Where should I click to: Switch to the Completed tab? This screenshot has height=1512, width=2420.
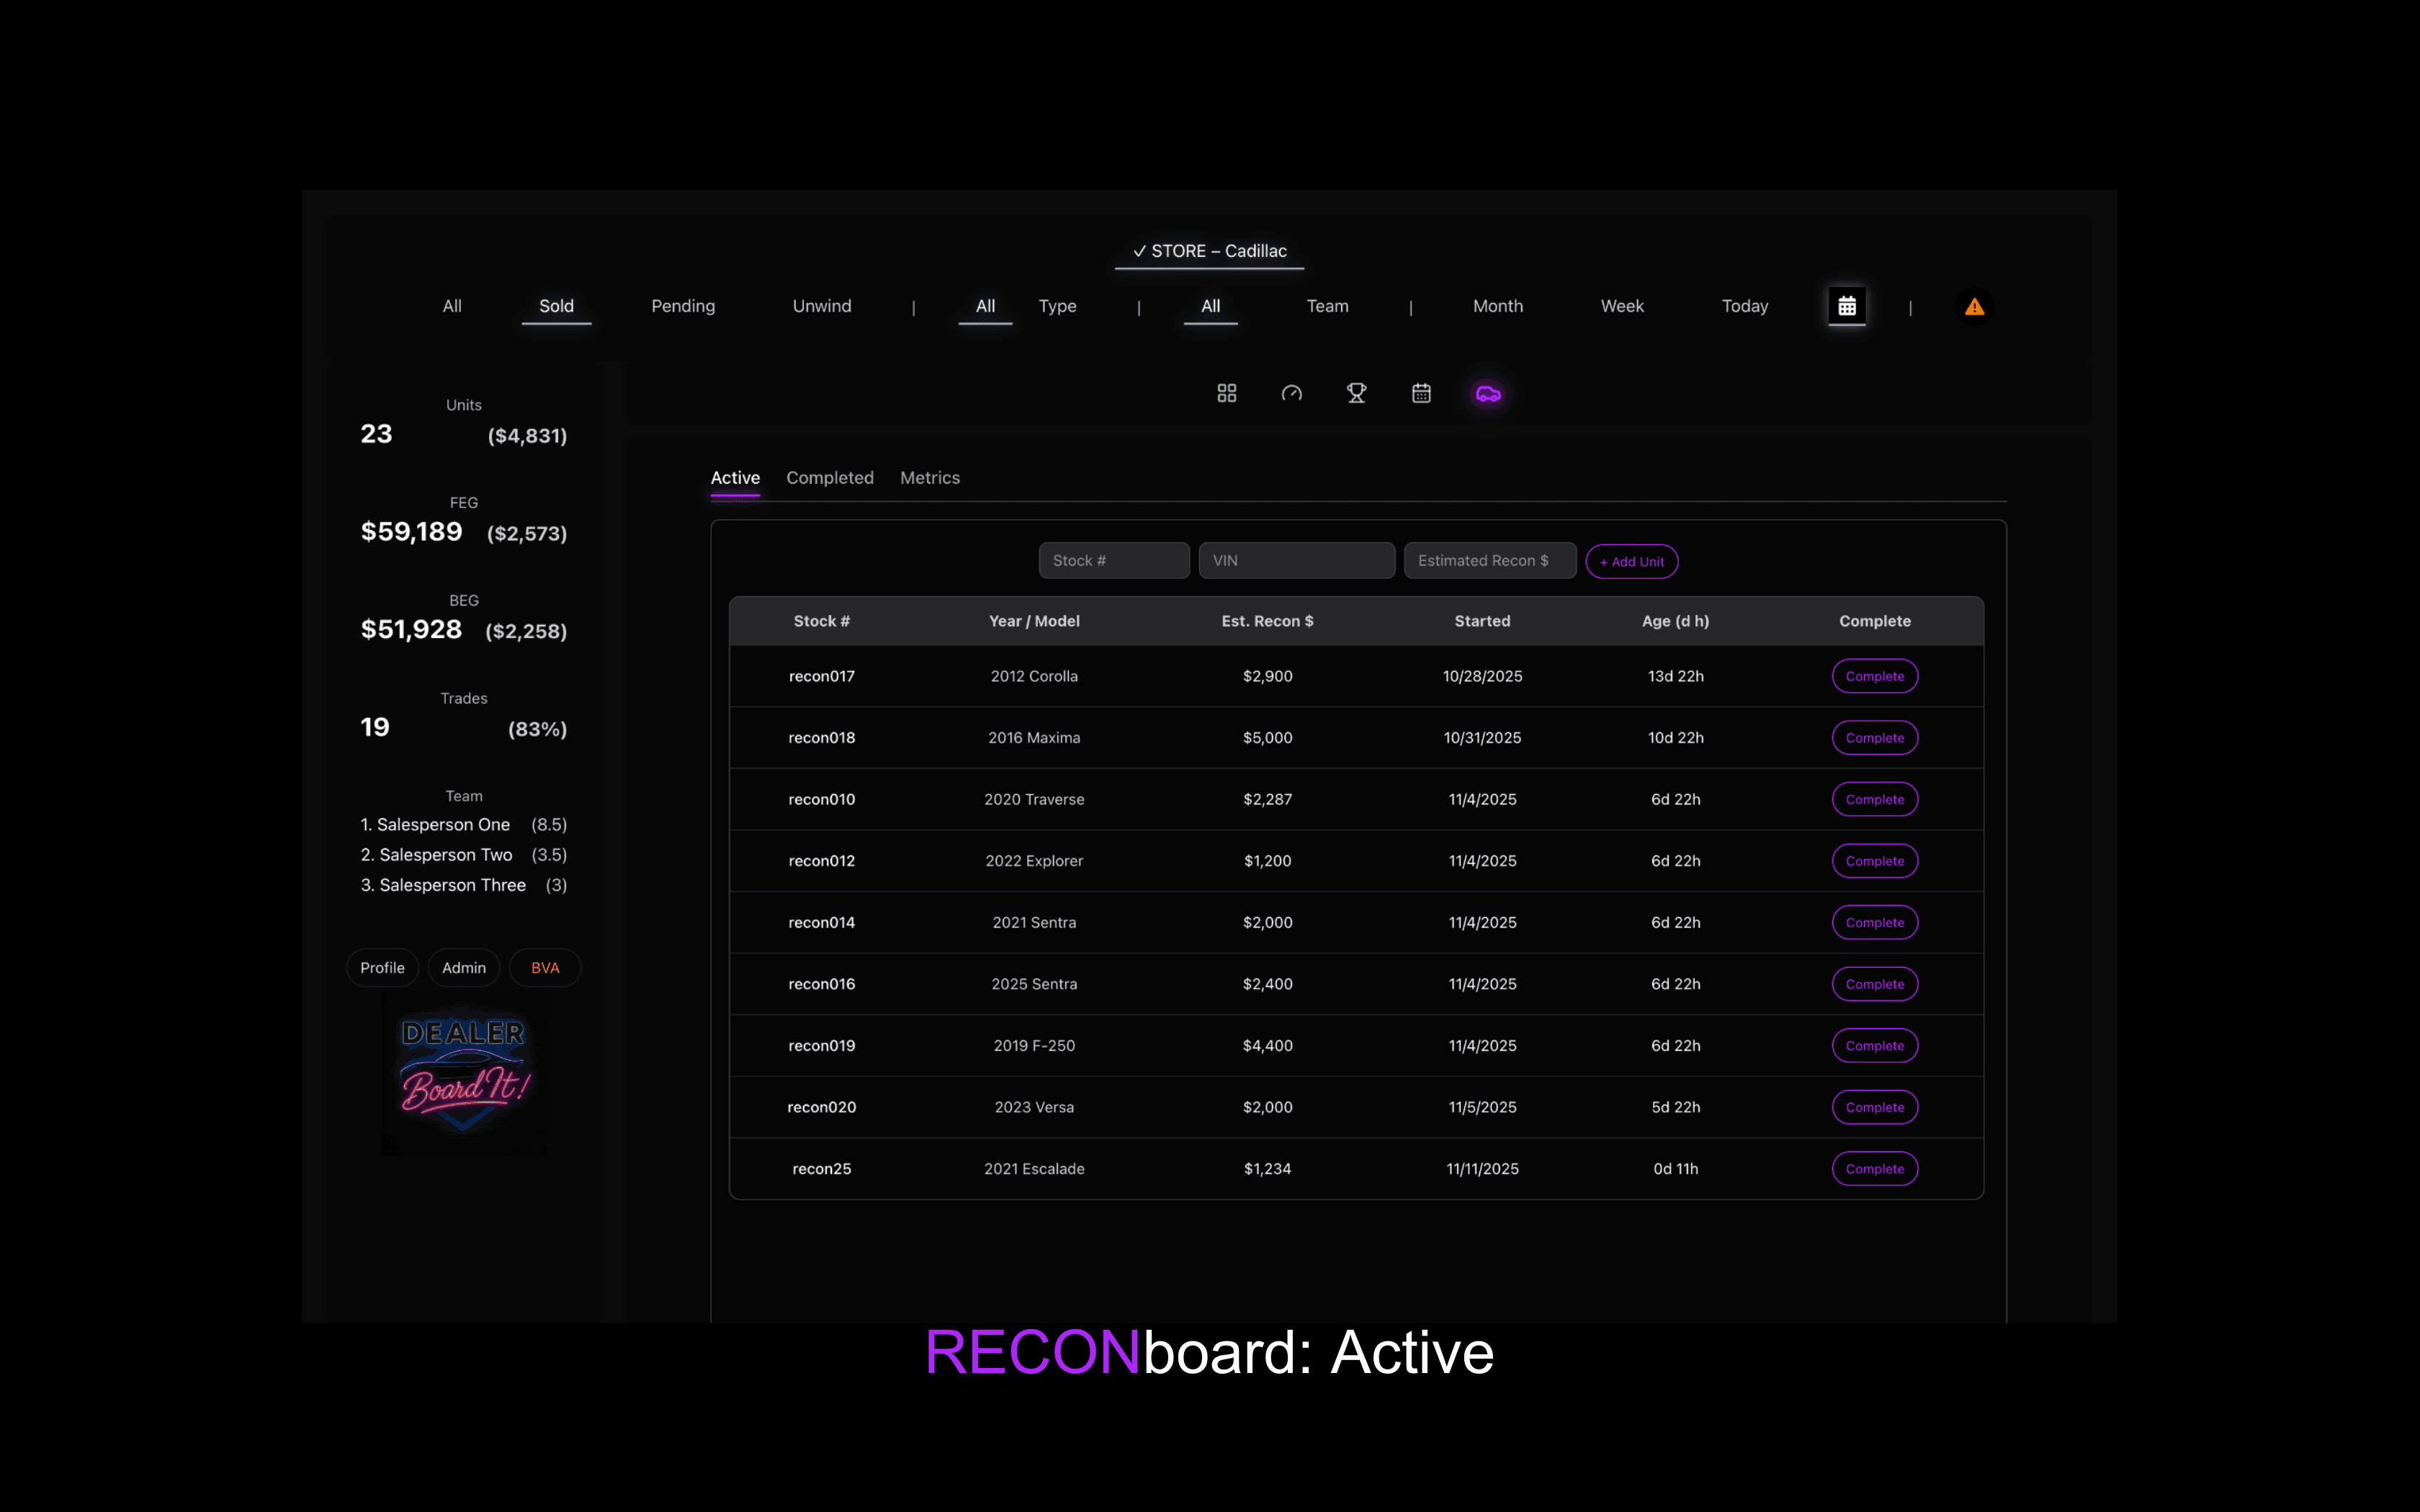click(x=830, y=477)
